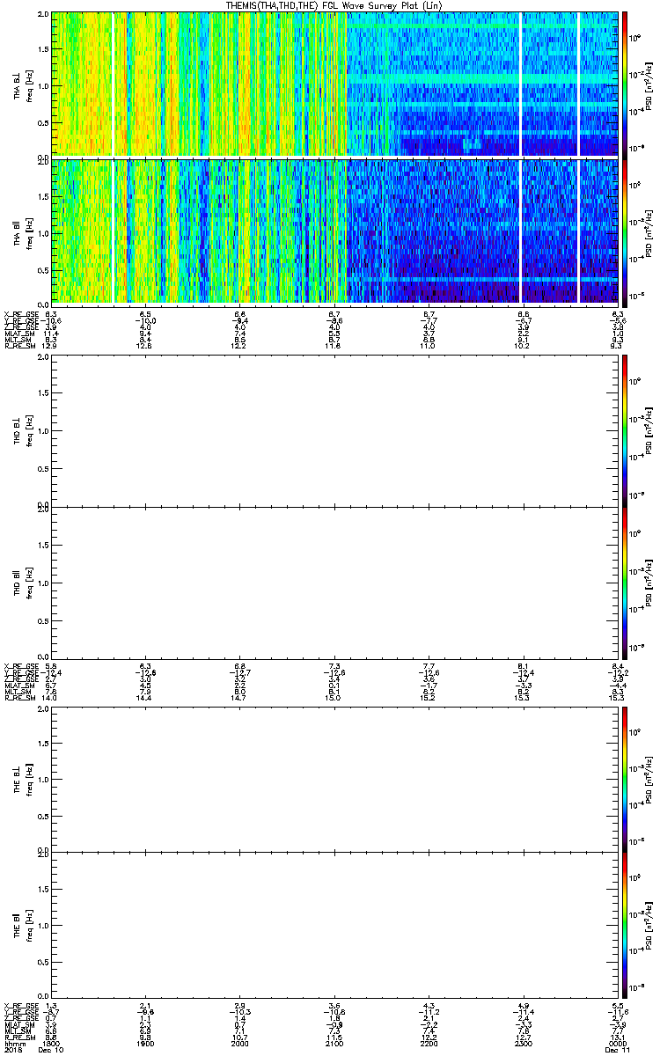Click the empty THE B∥ plot panel
The width and height of the screenshot is (660, 1056).
tap(334, 924)
